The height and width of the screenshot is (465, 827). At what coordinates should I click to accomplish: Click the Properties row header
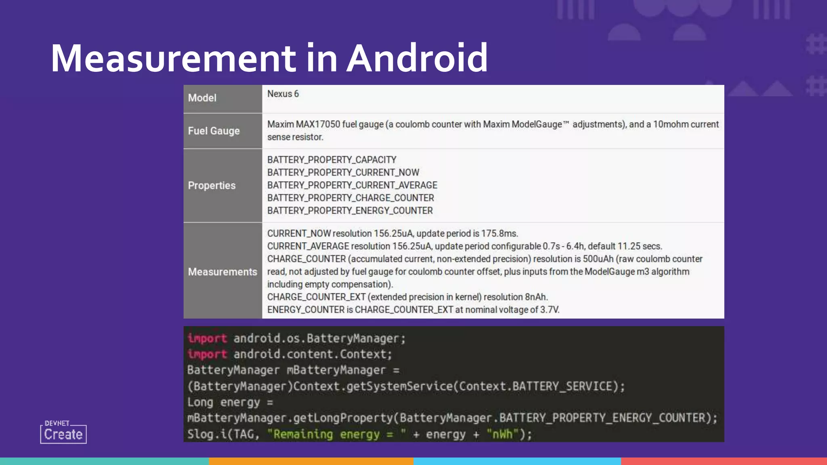point(223,186)
